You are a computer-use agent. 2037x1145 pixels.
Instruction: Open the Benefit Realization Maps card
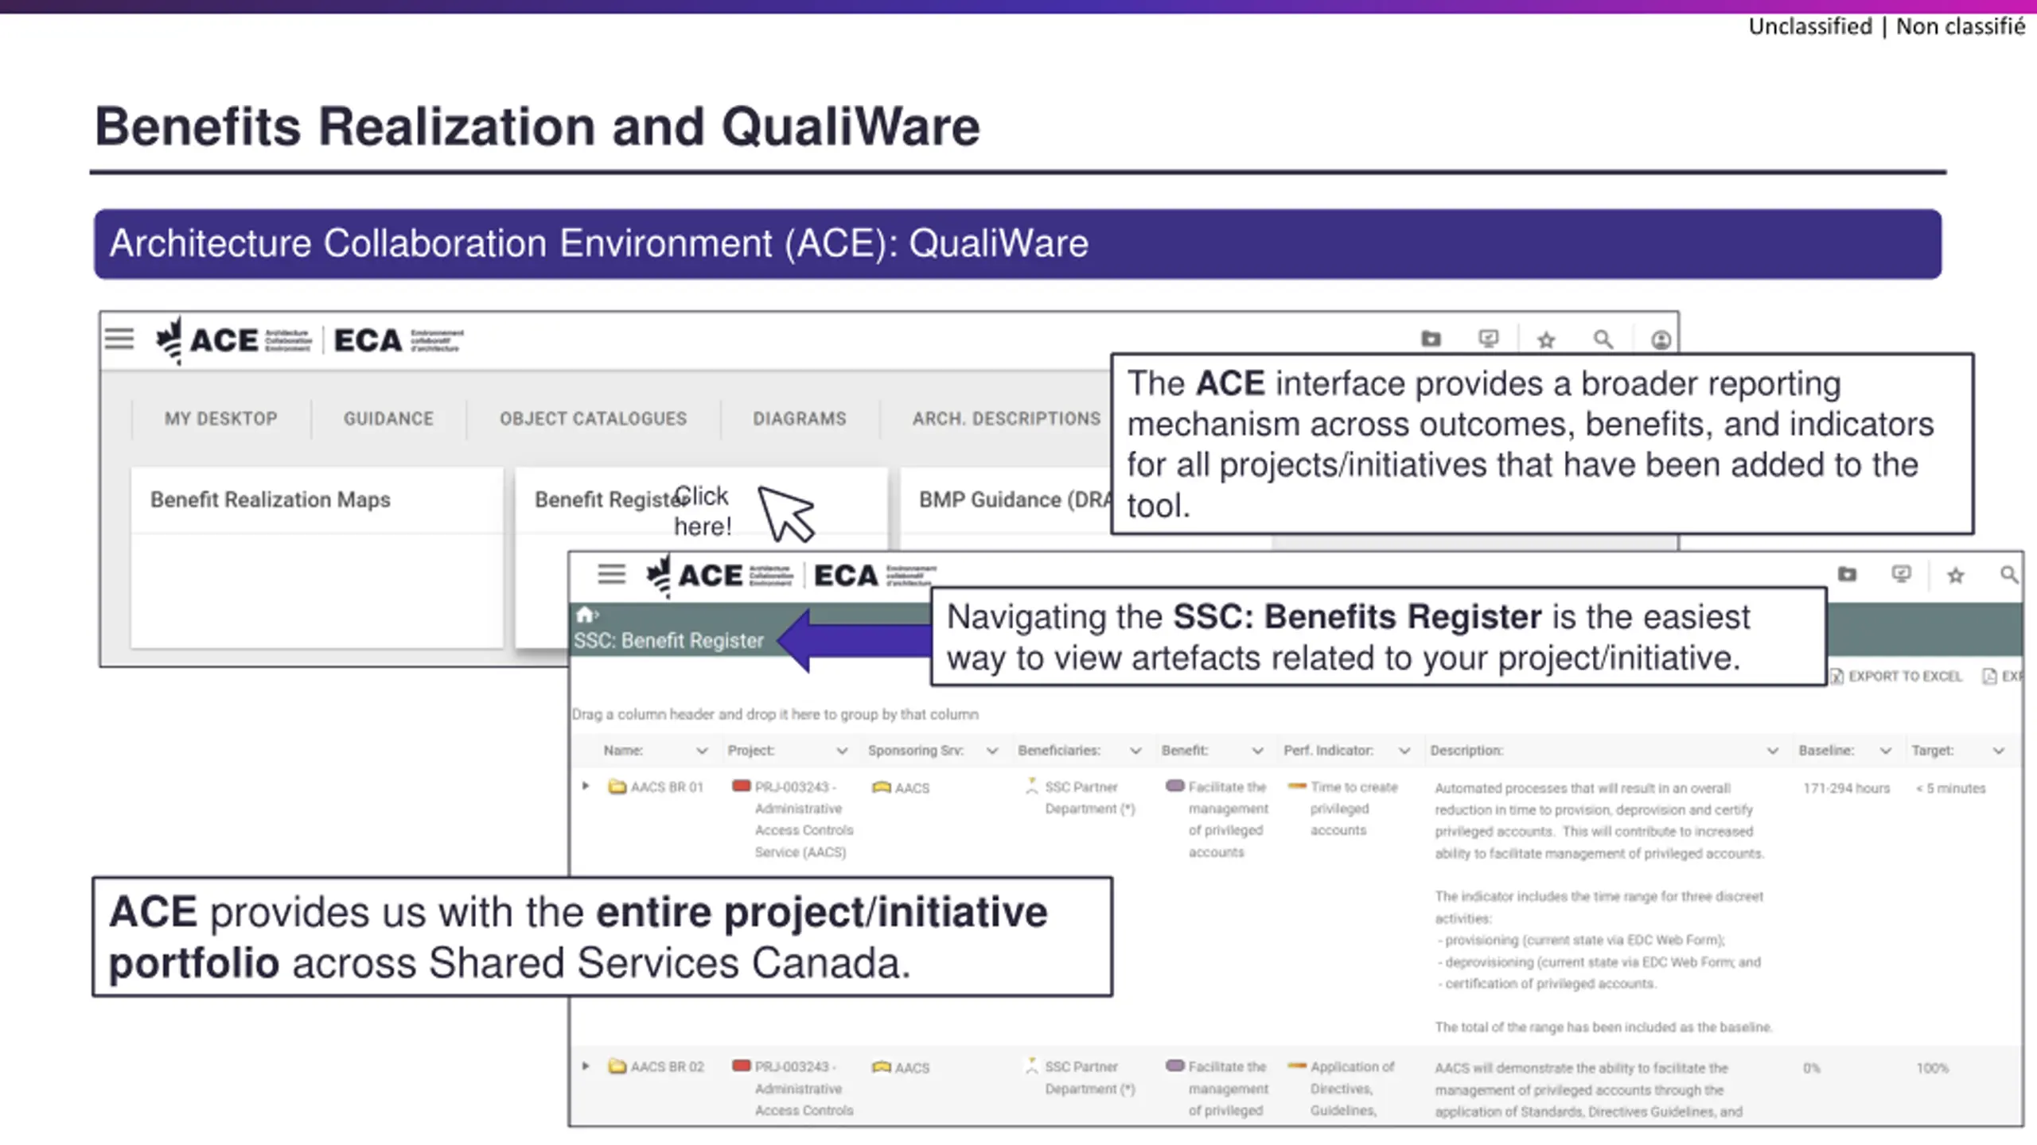[317, 557]
